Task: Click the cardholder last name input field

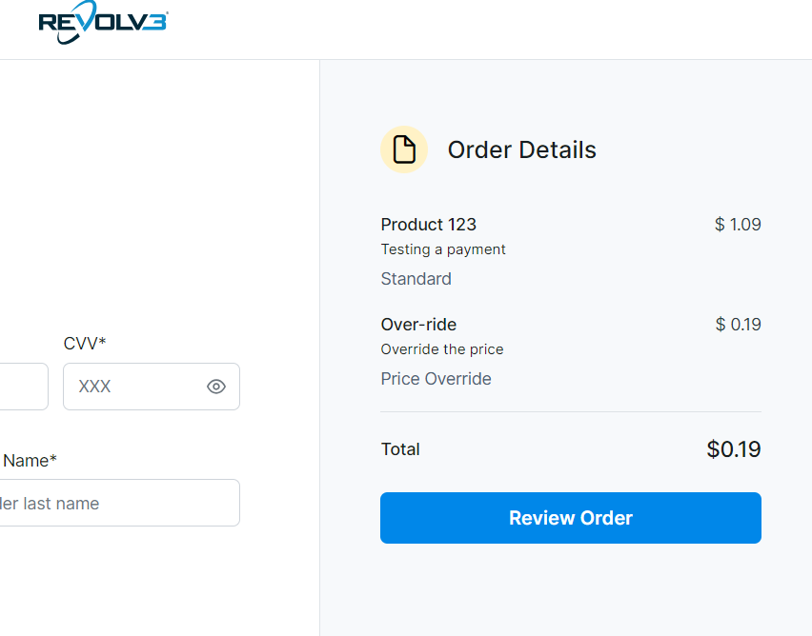Action: [119, 503]
